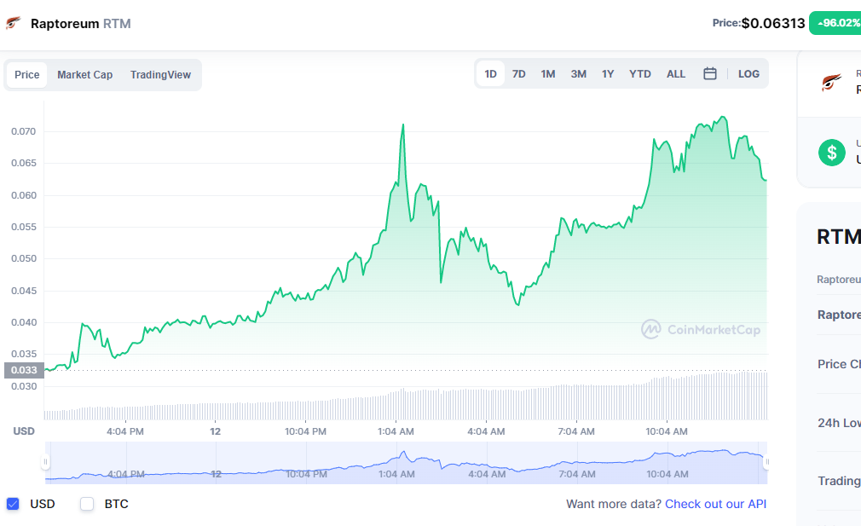Select the 1M time range
Image resolution: width=861 pixels, height=526 pixels.
pyautogui.click(x=548, y=73)
